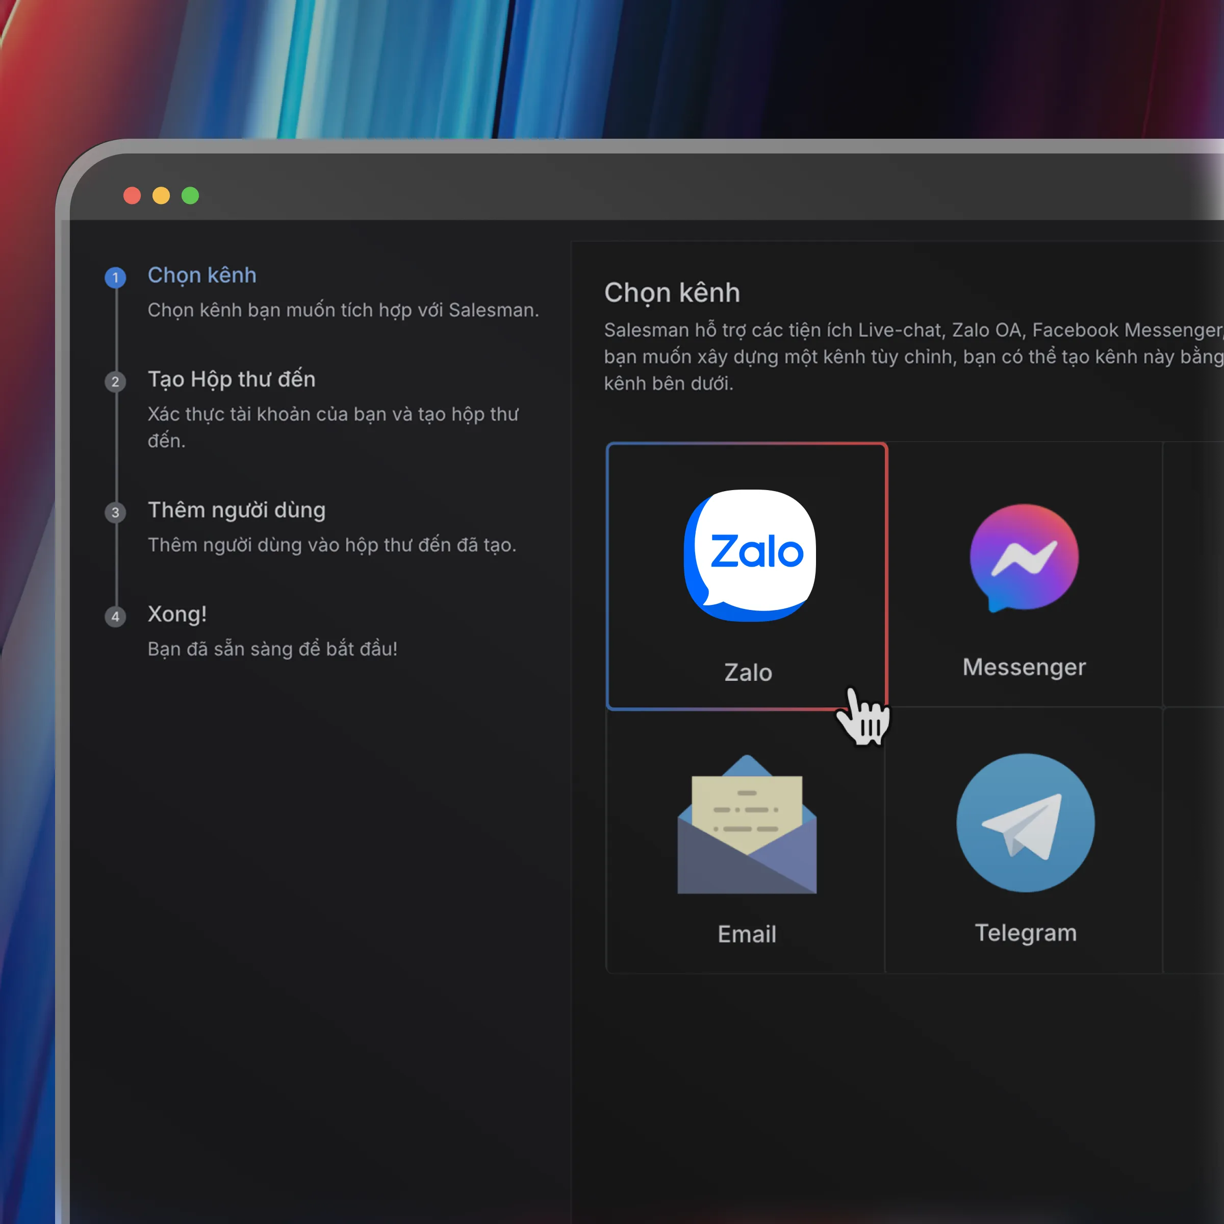
Task: Click text 'Chọn kênh bạn muốn tích hợp với Salesman.'
Action: coord(343,310)
